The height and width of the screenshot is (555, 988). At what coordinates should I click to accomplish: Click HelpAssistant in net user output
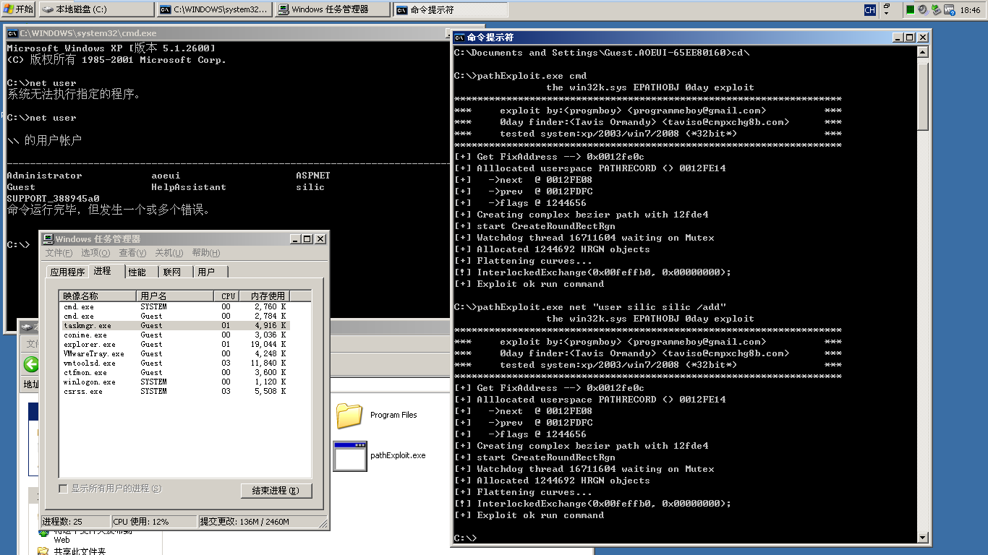(x=189, y=187)
